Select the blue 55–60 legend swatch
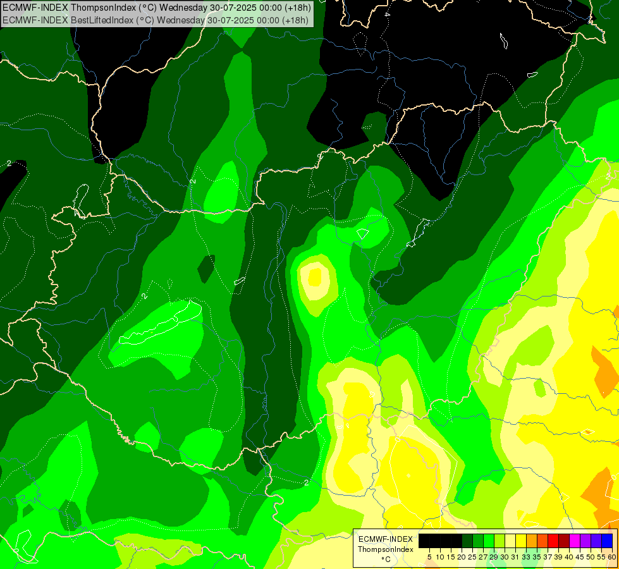 (607, 541)
